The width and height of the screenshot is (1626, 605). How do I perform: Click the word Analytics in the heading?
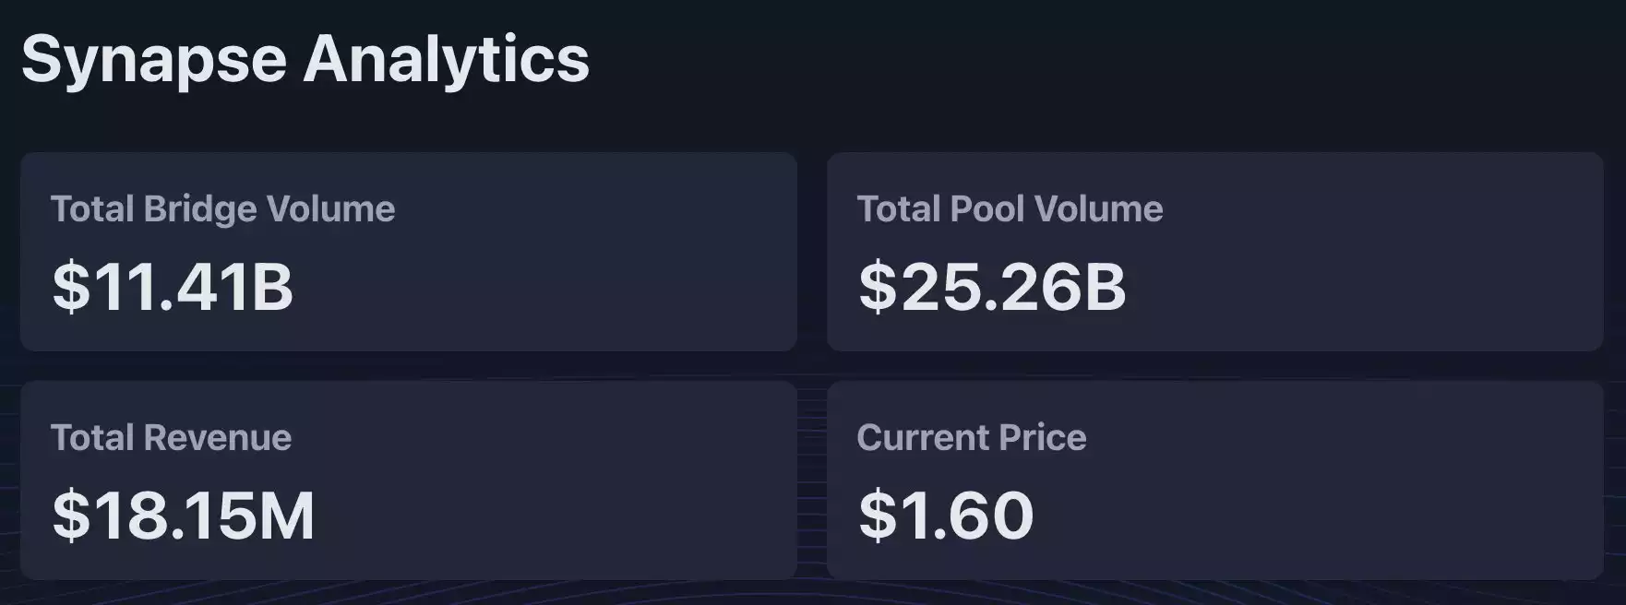click(x=446, y=59)
